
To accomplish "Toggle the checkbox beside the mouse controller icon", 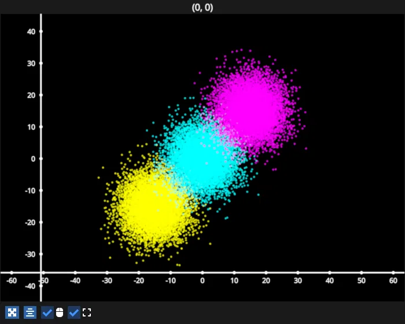I will point(47,312).
